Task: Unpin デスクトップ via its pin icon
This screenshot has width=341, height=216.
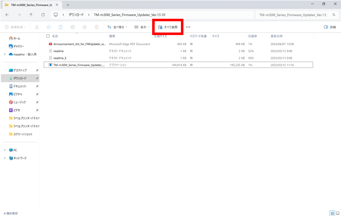Action: 37,70
